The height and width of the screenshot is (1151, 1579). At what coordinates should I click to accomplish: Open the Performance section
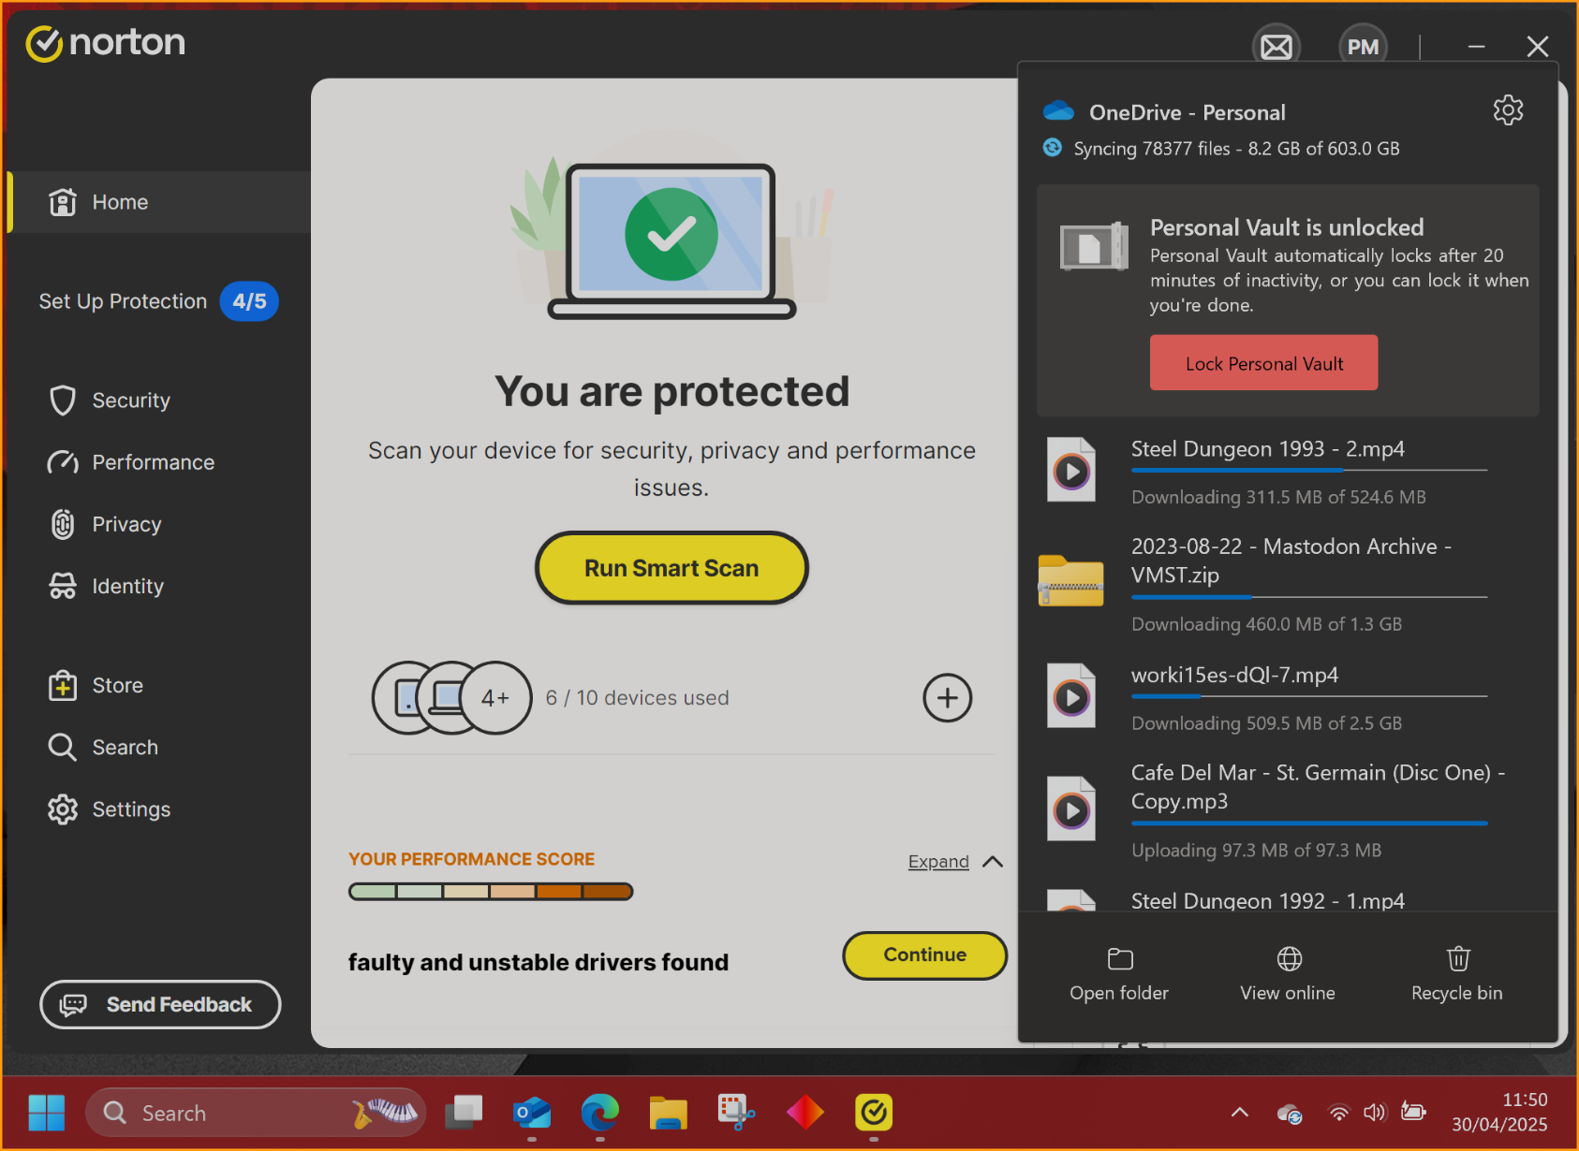(132, 462)
